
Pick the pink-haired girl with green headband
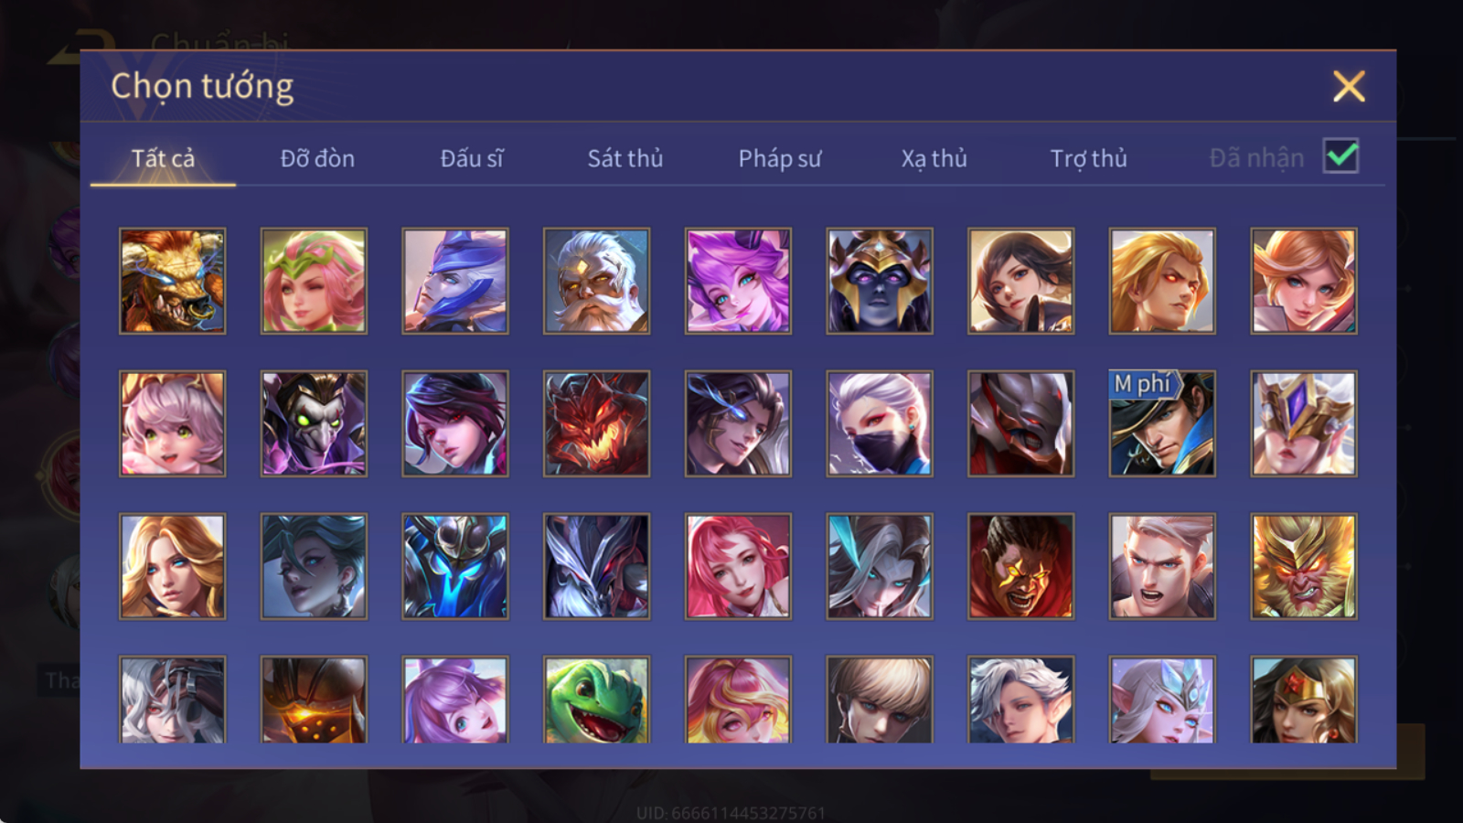coord(314,281)
